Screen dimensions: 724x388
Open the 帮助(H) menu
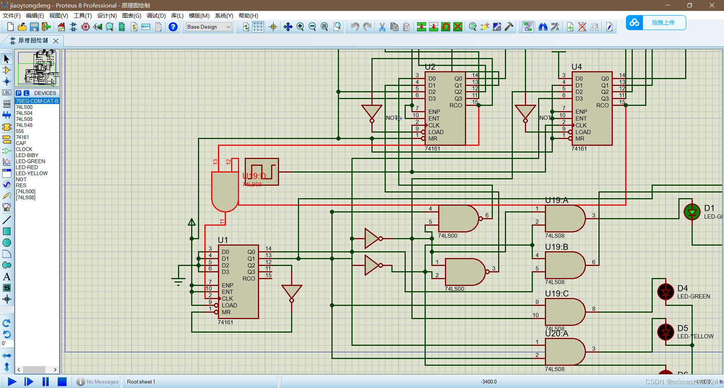pyautogui.click(x=248, y=16)
